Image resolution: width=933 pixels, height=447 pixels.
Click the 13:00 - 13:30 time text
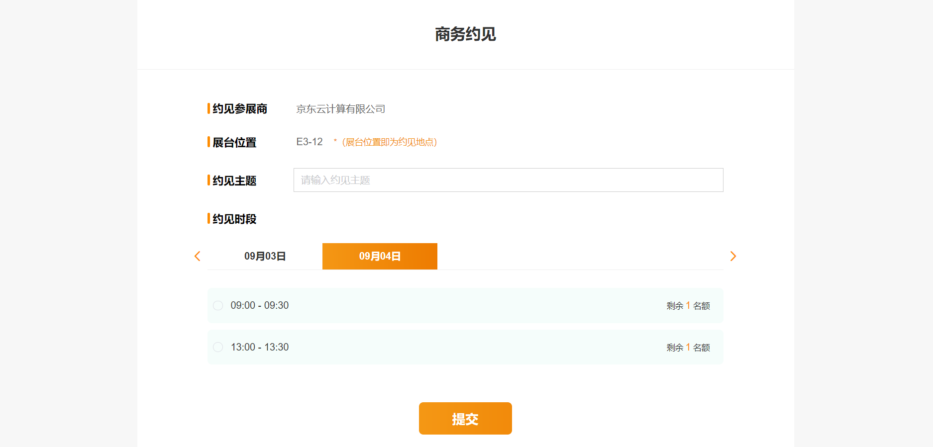[x=259, y=347]
